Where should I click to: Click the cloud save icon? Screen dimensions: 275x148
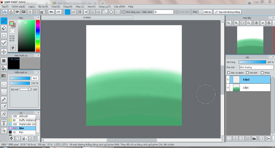pos(5,12)
